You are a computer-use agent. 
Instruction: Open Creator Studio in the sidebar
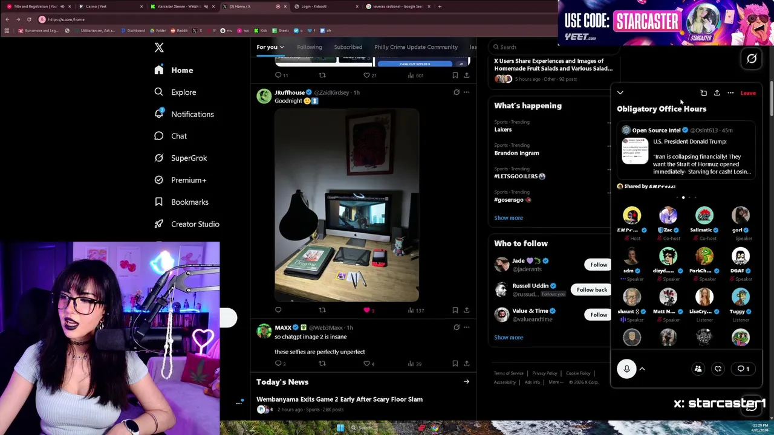pos(186,224)
